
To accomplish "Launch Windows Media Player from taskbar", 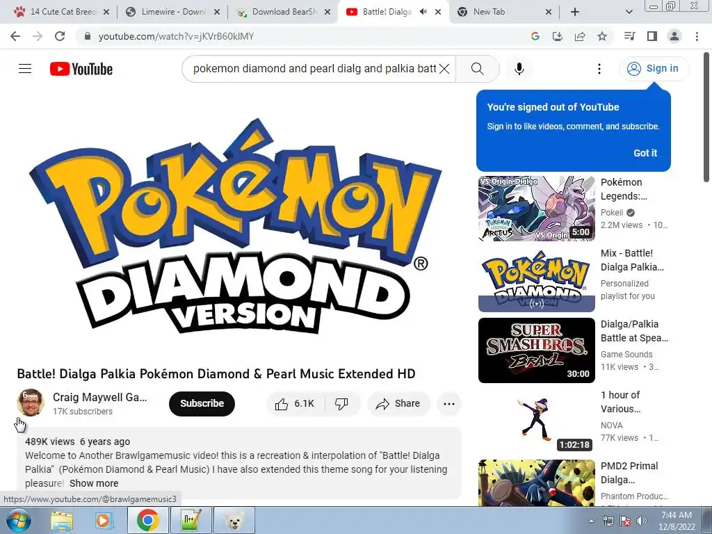I will [x=103, y=520].
